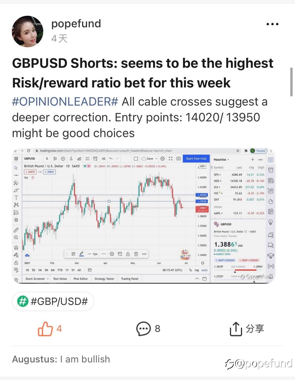Screen dimensions: 295x380
Task: Open the comments bubble icon
Action: point(143,329)
